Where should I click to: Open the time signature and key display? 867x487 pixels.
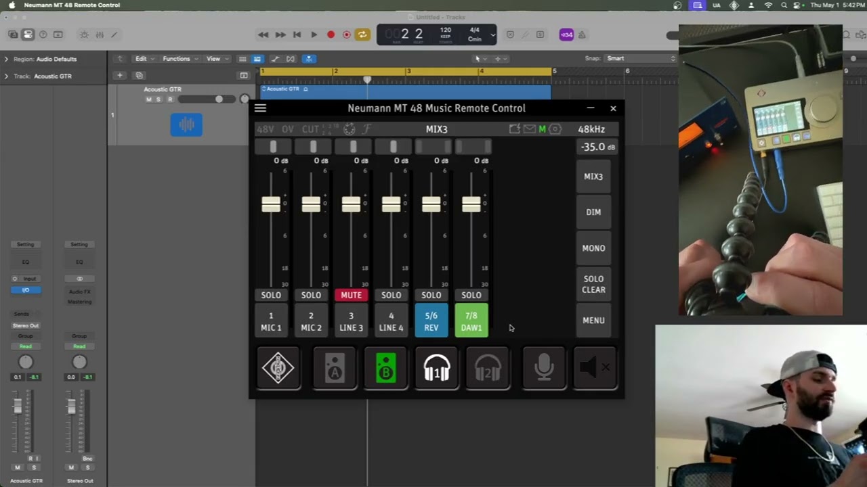coord(475,34)
